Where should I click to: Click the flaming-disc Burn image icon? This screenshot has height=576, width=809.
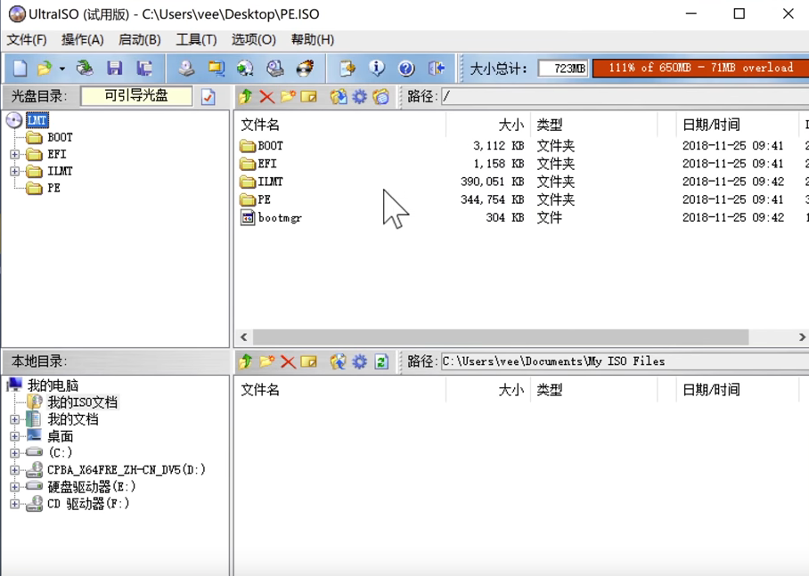click(x=305, y=68)
